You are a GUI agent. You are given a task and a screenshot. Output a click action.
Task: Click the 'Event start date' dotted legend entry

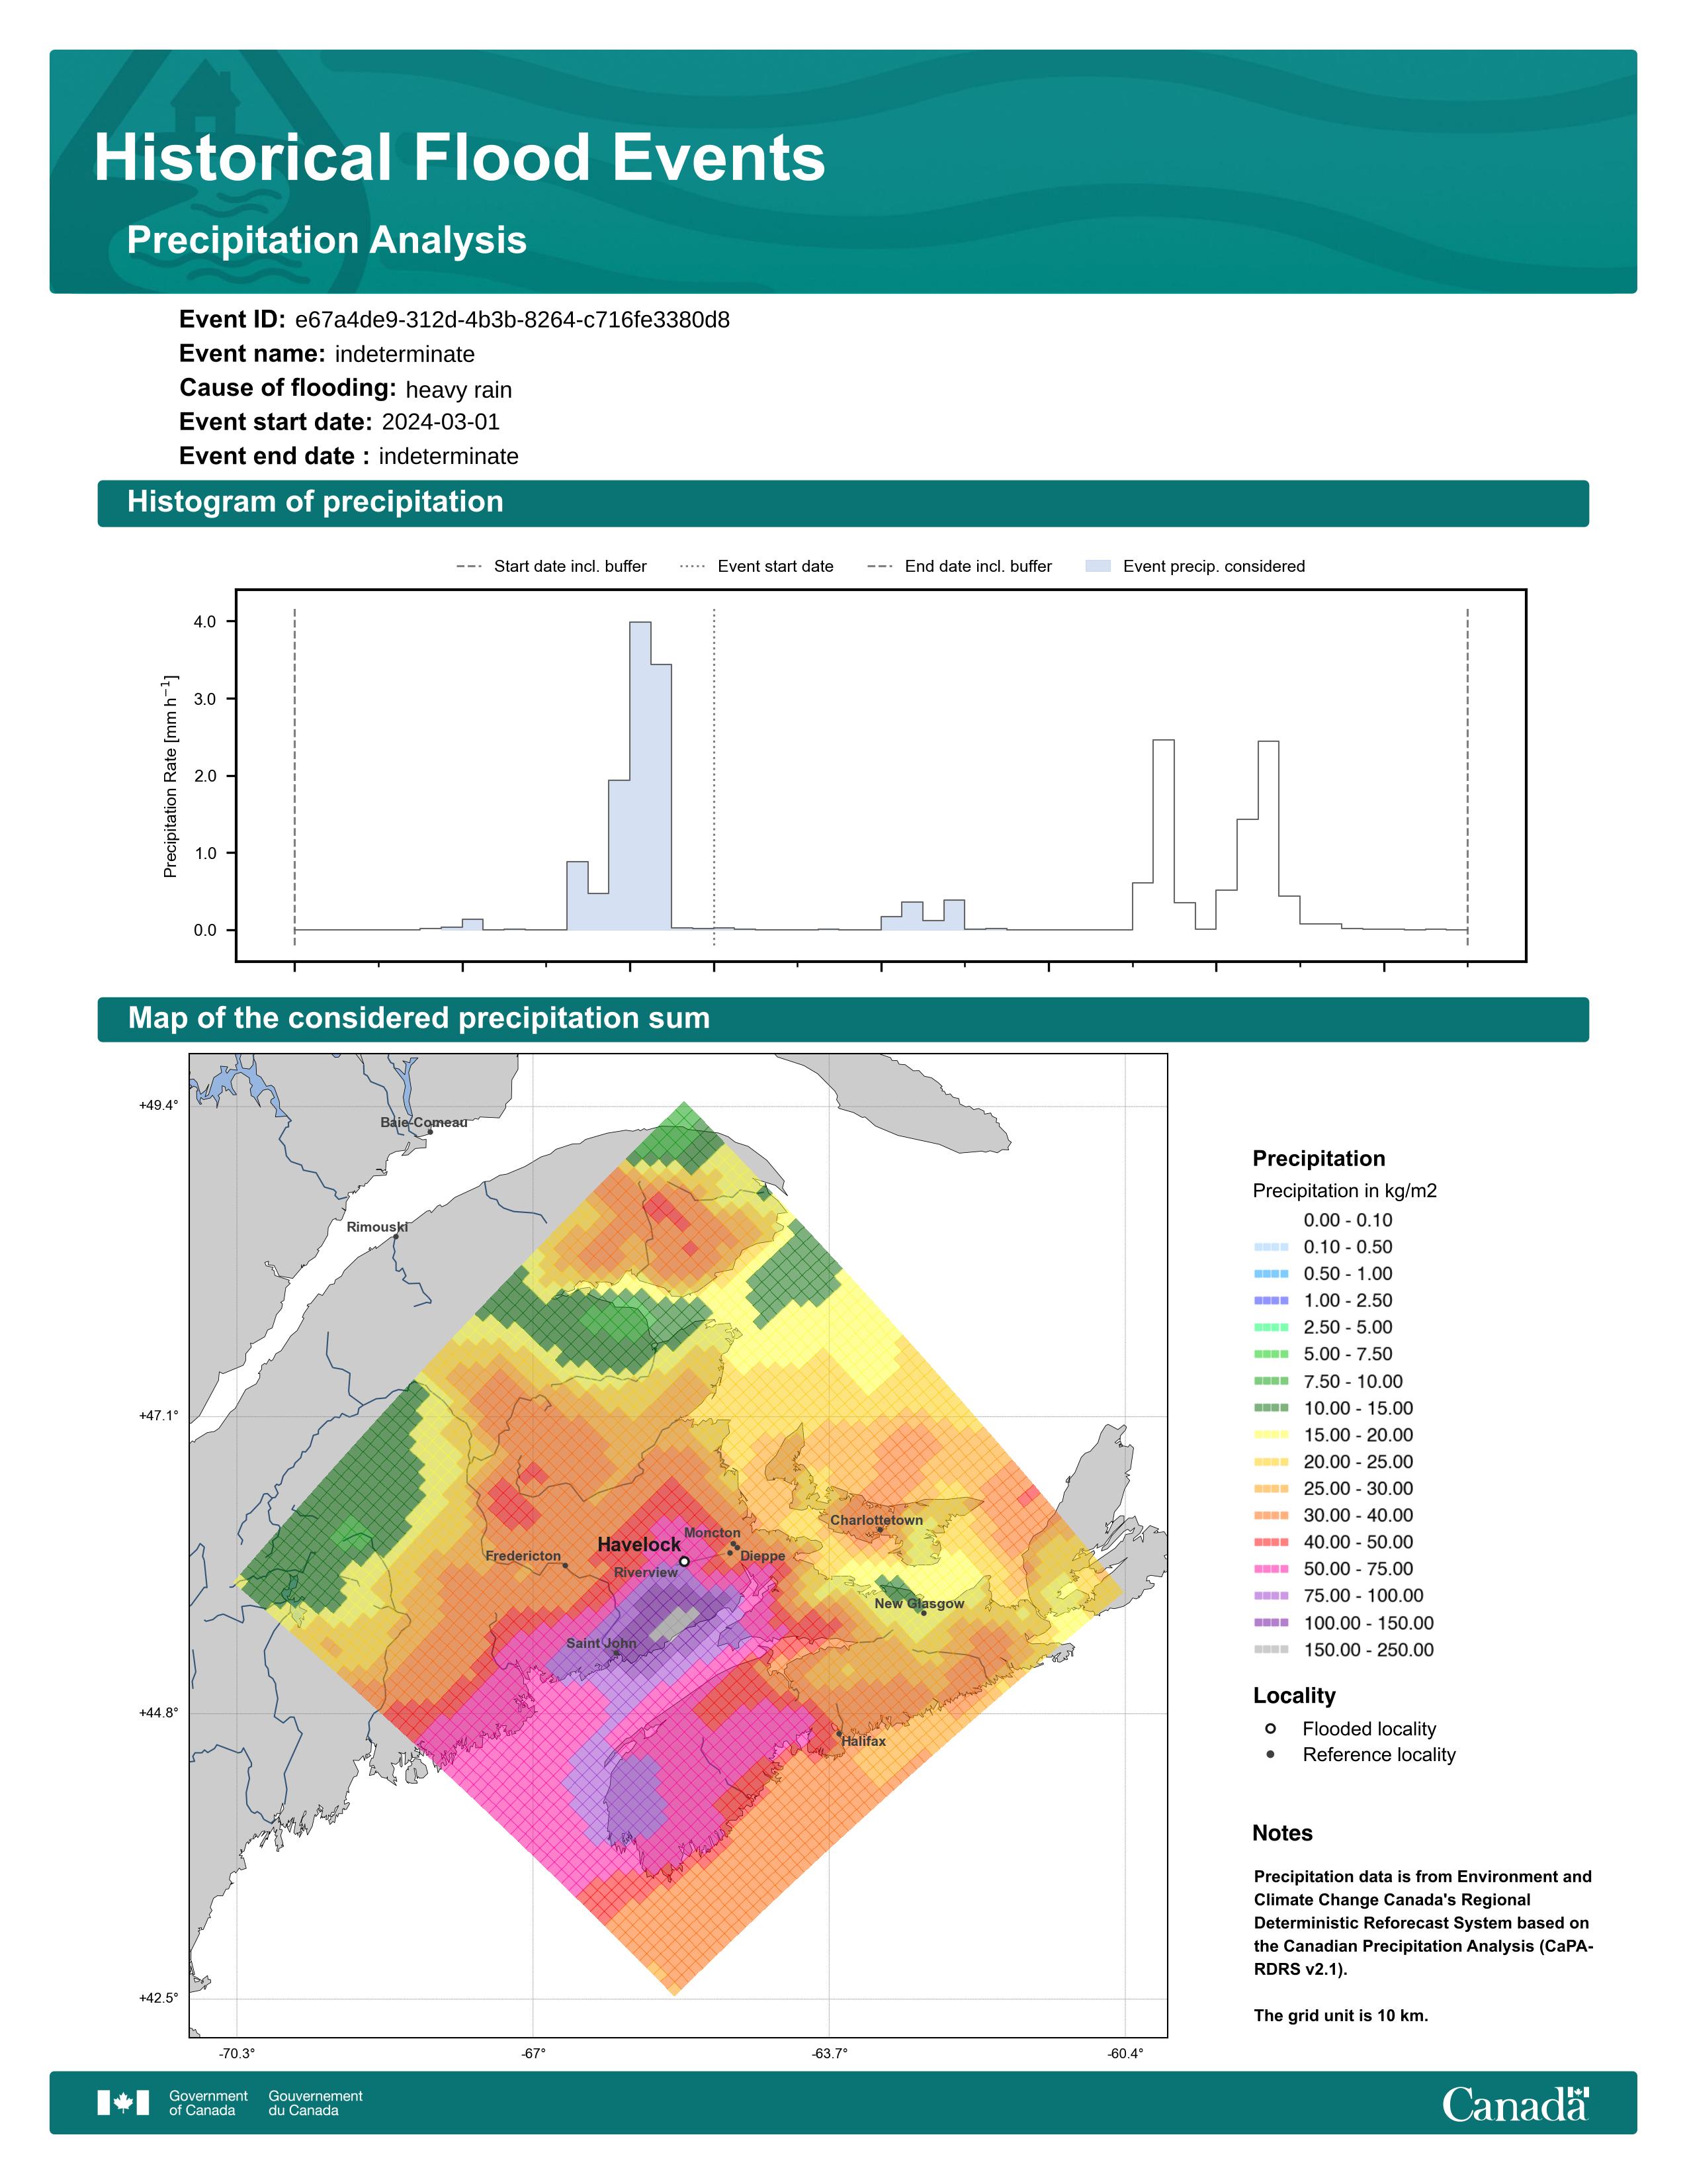click(x=756, y=566)
